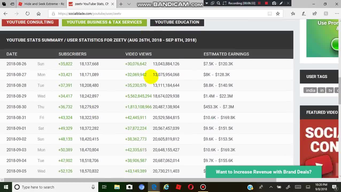This screenshot has height=192, width=341.
Task: Click the Estimated Earnings column header
Action: point(226,54)
